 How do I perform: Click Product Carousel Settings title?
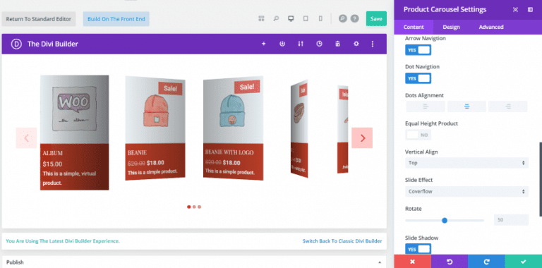tap(445, 9)
